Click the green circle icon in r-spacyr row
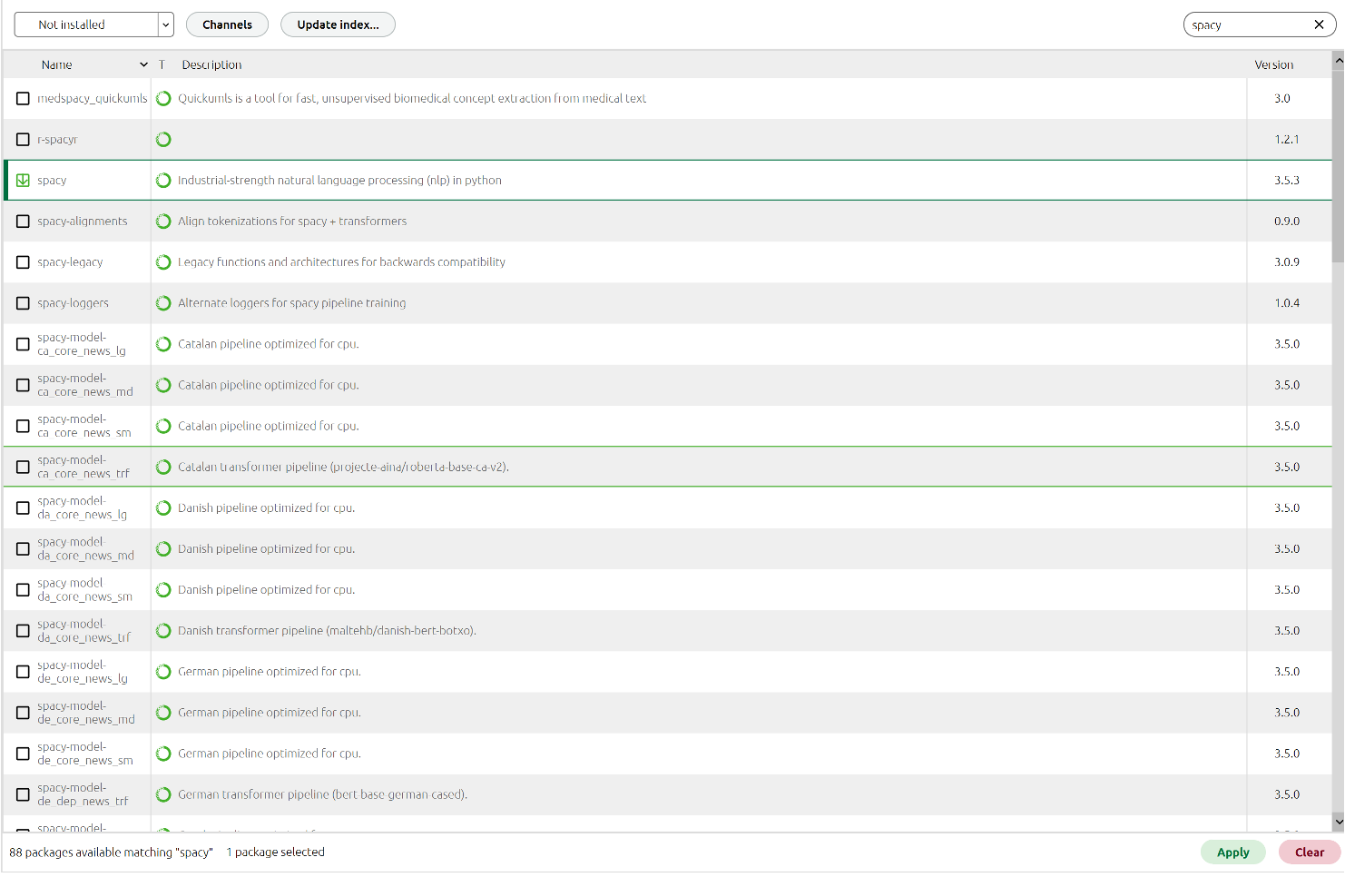Image resolution: width=1345 pixels, height=877 pixels. (163, 140)
